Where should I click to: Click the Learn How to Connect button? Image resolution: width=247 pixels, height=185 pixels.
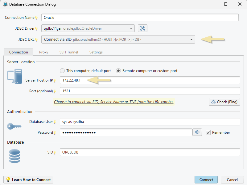(28, 179)
